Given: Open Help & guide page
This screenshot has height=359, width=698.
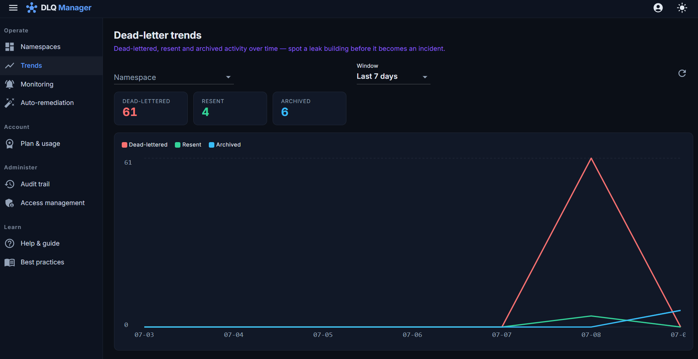Looking at the screenshot, I should click(51, 243).
